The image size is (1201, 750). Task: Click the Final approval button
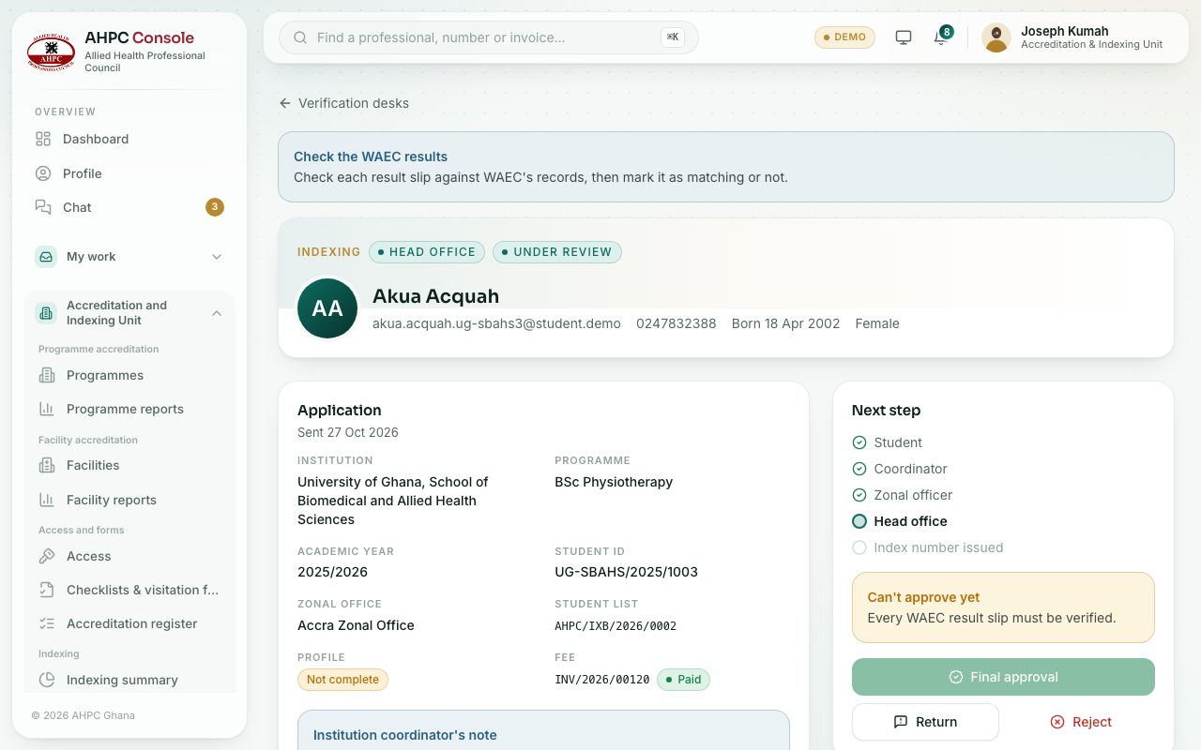click(x=1003, y=677)
